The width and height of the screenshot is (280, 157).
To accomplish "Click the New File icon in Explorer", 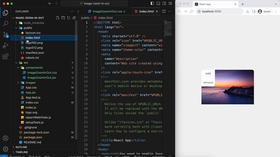I will (57, 18).
